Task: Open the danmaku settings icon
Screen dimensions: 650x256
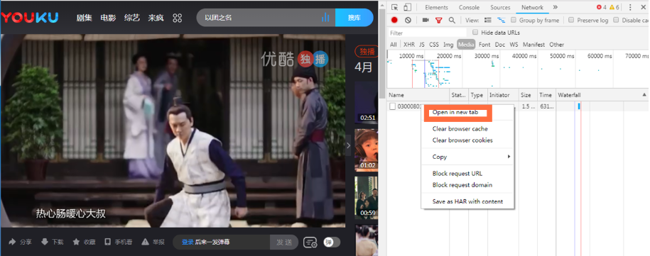Action: [310, 243]
